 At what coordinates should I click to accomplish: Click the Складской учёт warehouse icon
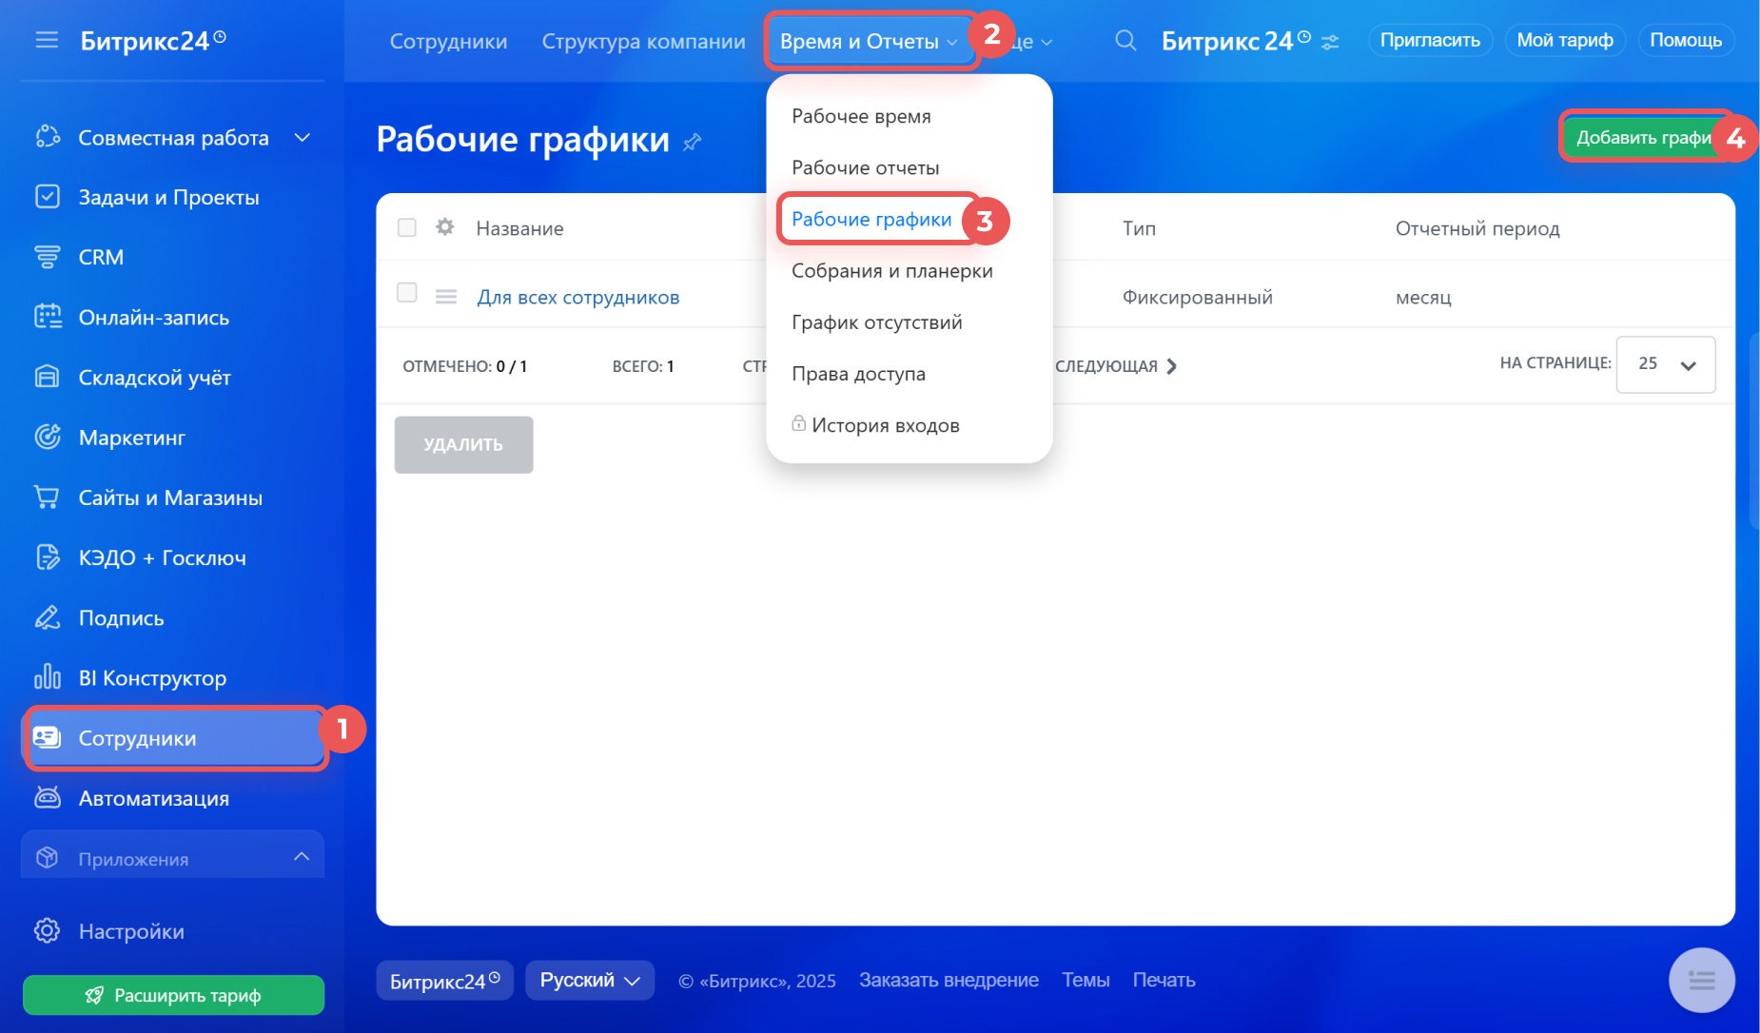coord(48,377)
